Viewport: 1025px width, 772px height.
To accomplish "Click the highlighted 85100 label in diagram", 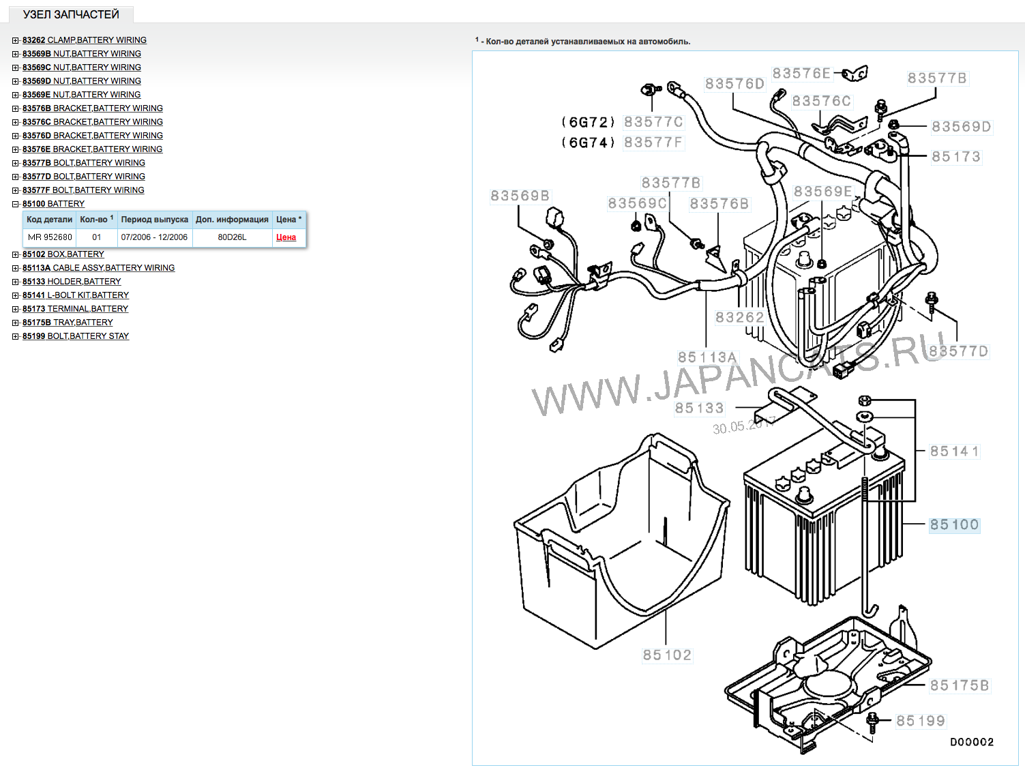I will [954, 524].
